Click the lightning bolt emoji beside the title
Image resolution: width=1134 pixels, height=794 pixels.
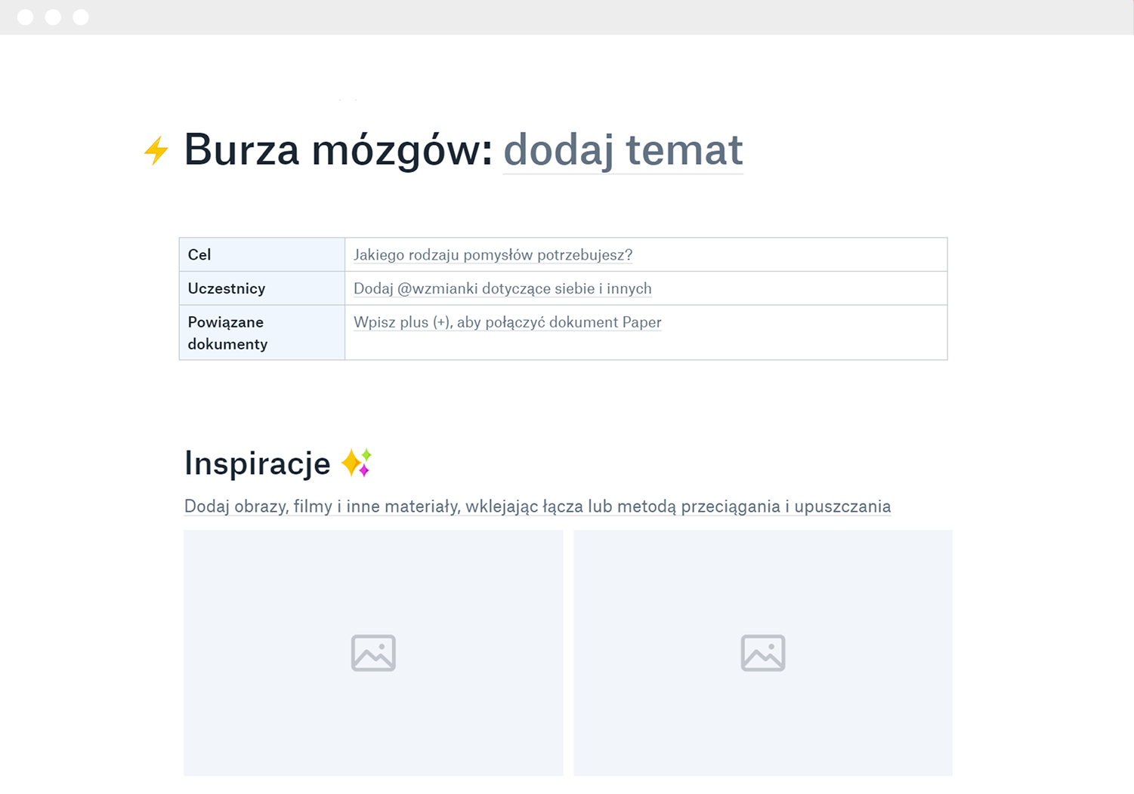[x=156, y=150]
